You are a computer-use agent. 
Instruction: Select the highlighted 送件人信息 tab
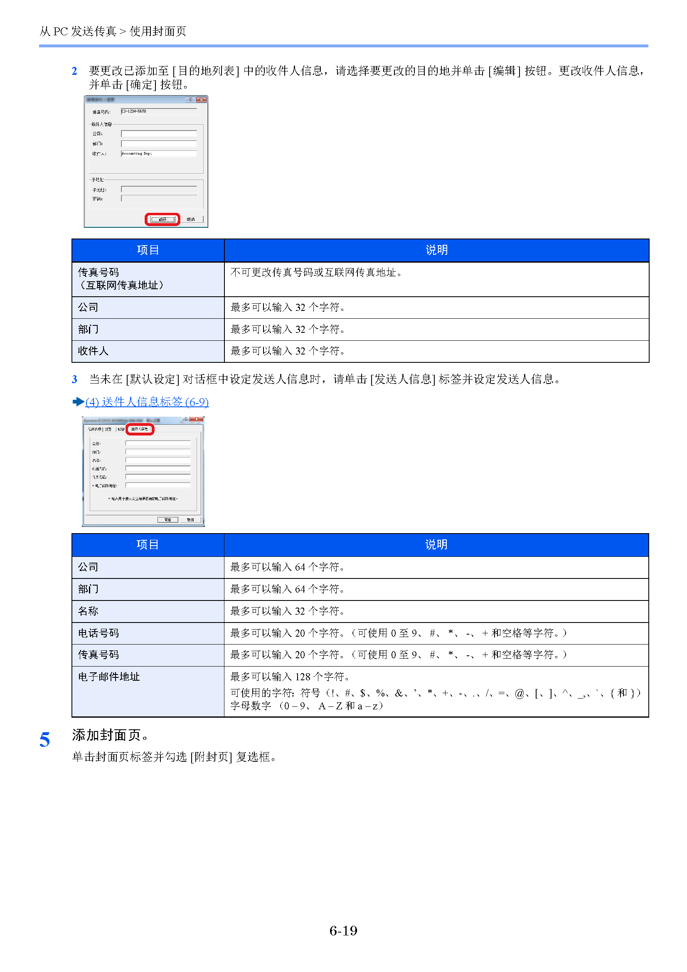click(x=140, y=429)
